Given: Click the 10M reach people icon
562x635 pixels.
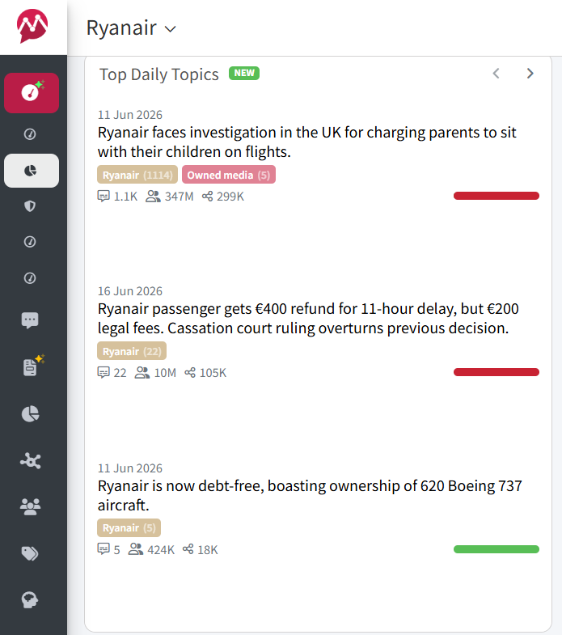Looking at the screenshot, I should (142, 372).
